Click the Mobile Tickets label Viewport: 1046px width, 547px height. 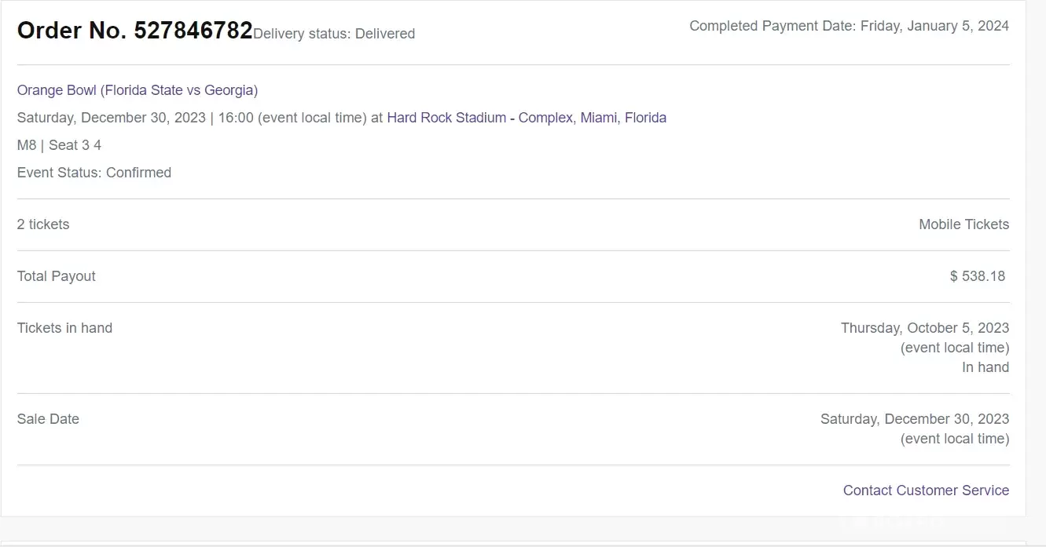coord(963,224)
